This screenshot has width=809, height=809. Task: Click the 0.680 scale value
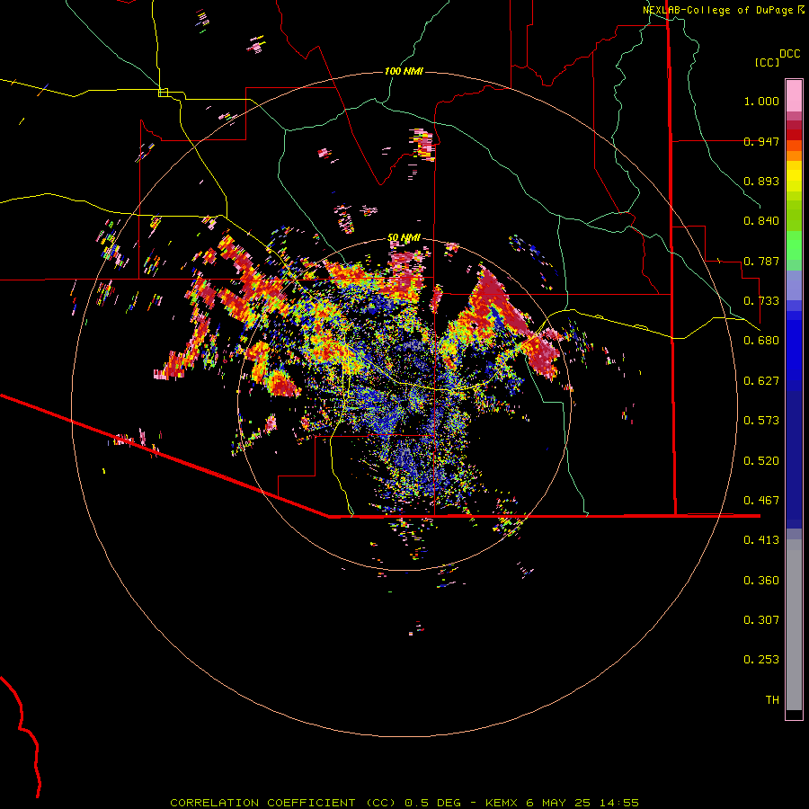point(761,341)
